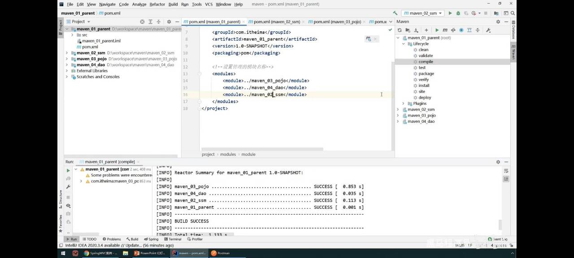Open Spring tool window button
The width and height of the screenshot is (574, 258).
click(x=151, y=239)
